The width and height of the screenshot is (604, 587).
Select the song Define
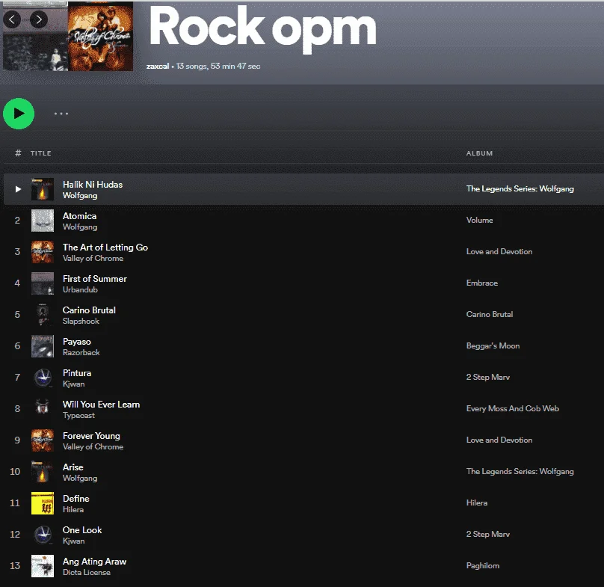click(76, 499)
